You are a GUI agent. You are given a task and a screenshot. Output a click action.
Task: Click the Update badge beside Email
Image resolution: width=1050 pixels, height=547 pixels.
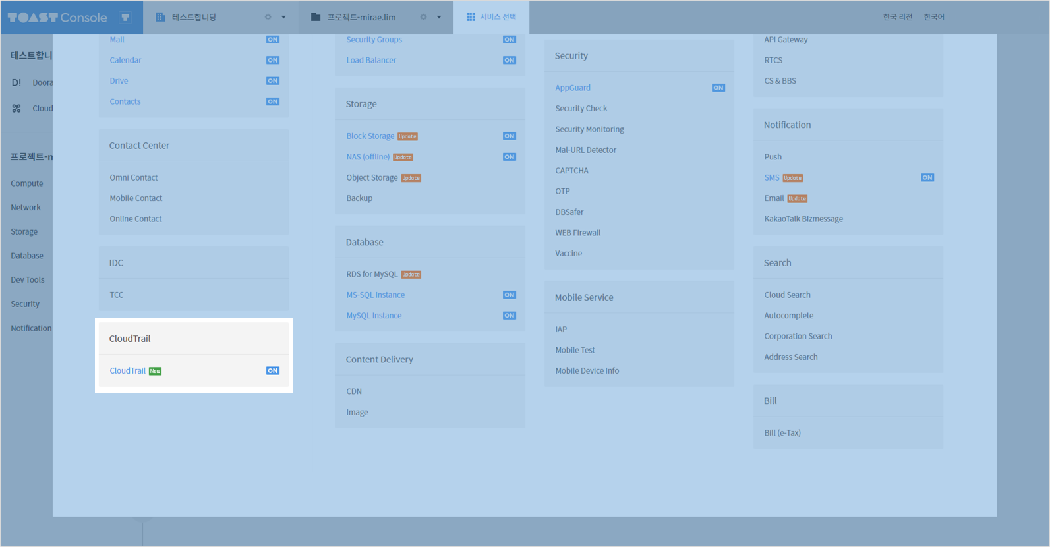798,198
